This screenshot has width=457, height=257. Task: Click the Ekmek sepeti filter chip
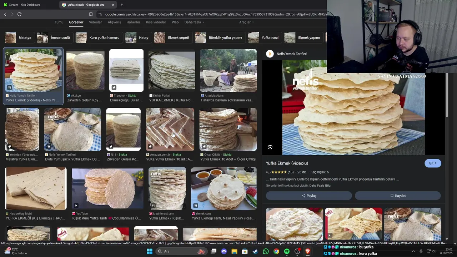point(173,37)
